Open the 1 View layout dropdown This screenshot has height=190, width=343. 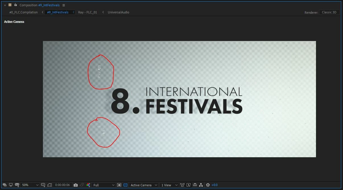[169, 185]
